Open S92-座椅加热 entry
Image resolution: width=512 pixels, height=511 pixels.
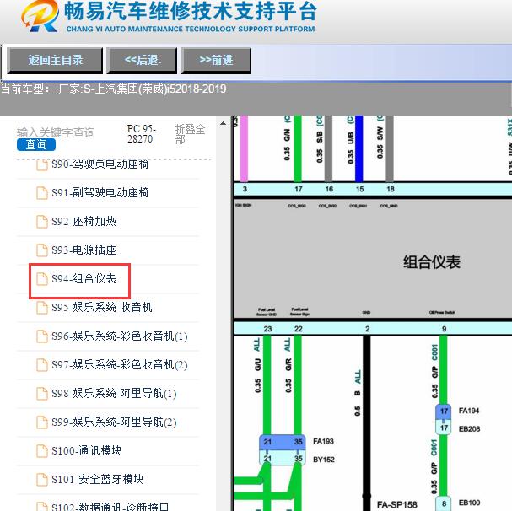(84, 222)
